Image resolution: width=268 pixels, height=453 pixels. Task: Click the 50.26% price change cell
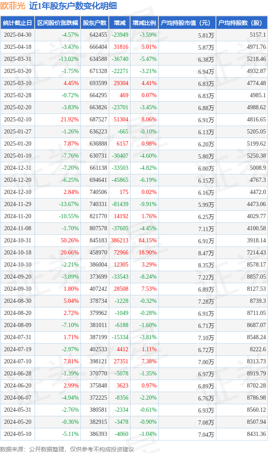70,240
